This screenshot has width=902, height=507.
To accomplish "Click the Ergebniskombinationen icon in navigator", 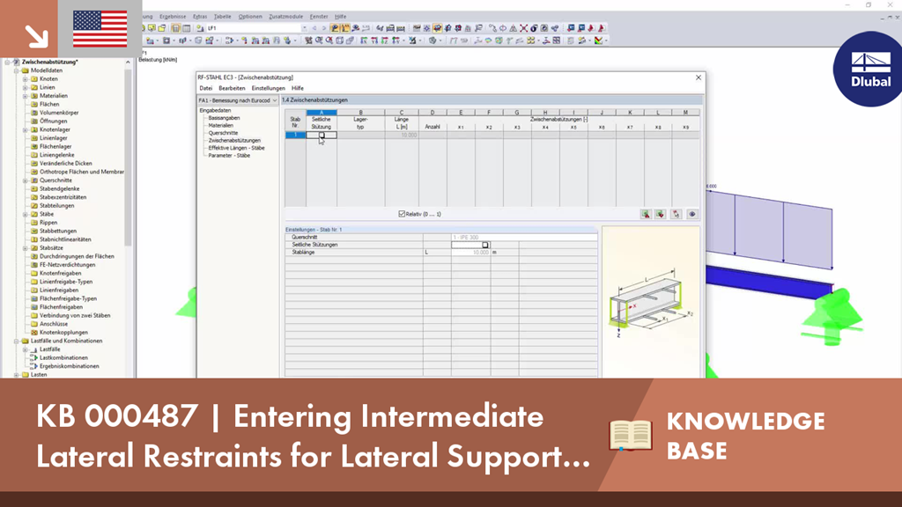I will point(34,366).
